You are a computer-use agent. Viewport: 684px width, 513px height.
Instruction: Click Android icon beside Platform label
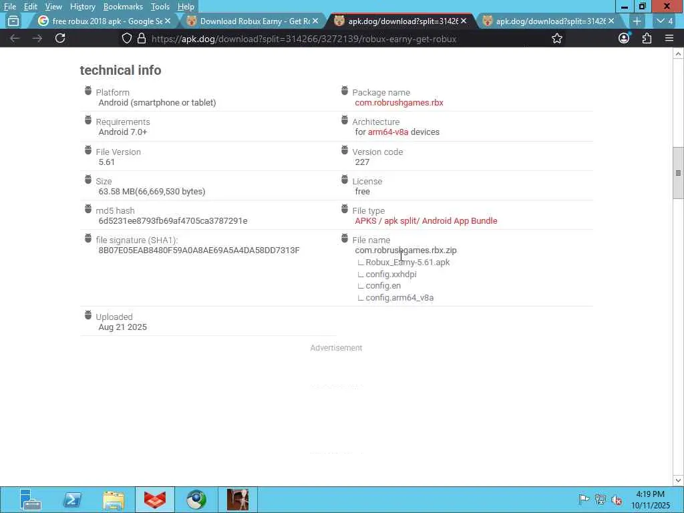point(88,91)
